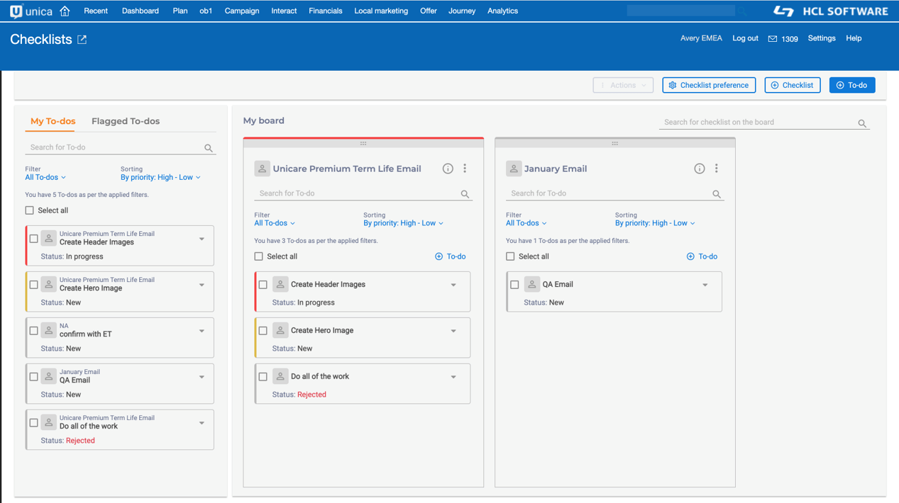Open the mail inbox envelope icon
The image size is (899, 503).
(773, 39)
